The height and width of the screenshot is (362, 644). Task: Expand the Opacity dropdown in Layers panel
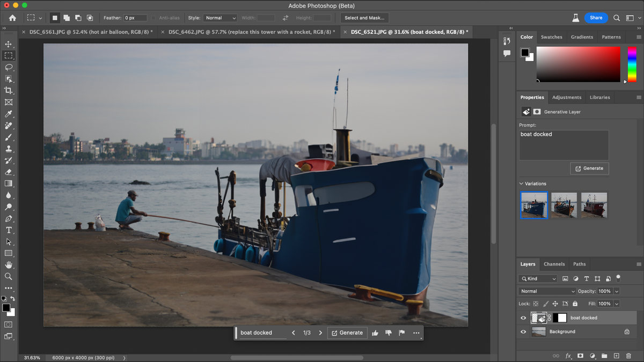coord(616,291)
